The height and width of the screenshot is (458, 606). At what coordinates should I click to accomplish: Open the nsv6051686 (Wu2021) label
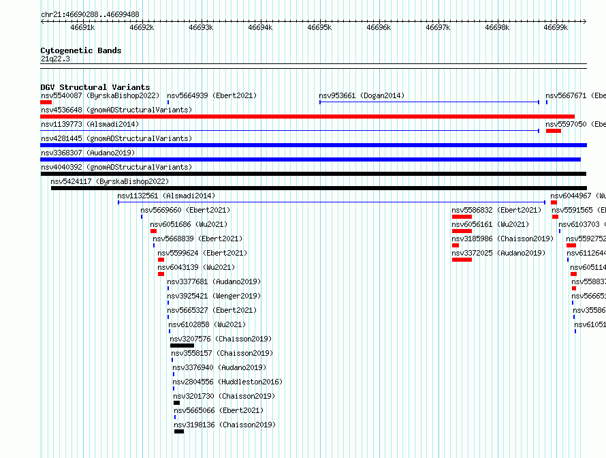[x=189, y=224]
